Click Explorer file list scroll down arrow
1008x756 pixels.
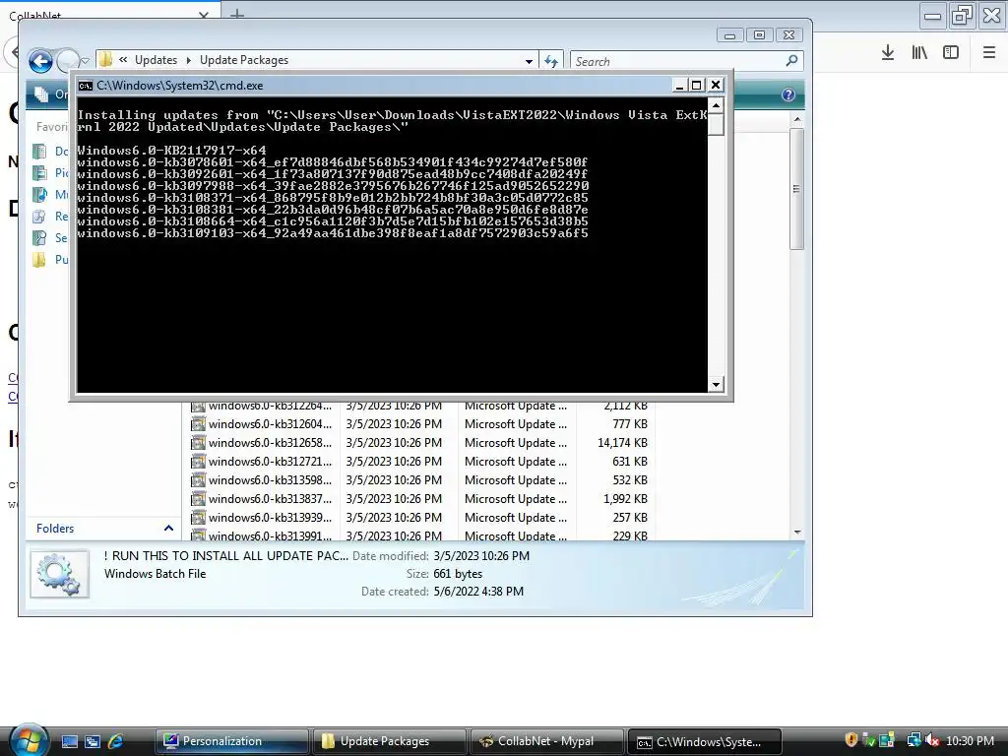coord(797,533)
